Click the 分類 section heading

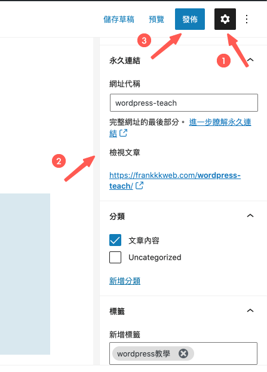click(x=117, y=216)
